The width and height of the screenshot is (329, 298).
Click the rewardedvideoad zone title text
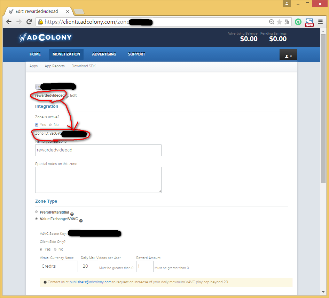click(x=50, y=95)
